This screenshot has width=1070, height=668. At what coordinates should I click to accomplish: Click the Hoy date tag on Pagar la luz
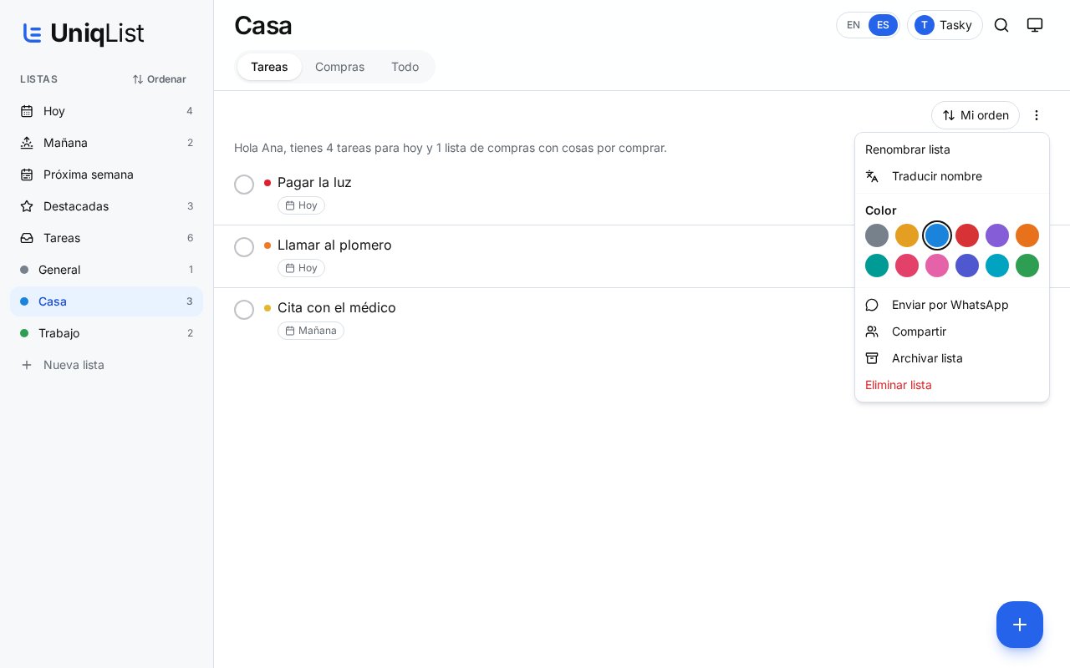[301, 205]
